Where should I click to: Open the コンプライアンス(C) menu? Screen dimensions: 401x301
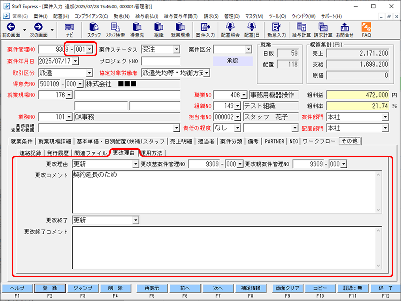coord(91,16)
